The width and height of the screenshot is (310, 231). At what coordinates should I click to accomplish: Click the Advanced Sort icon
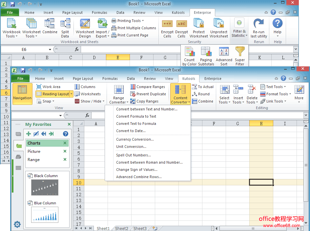[224, 53]
